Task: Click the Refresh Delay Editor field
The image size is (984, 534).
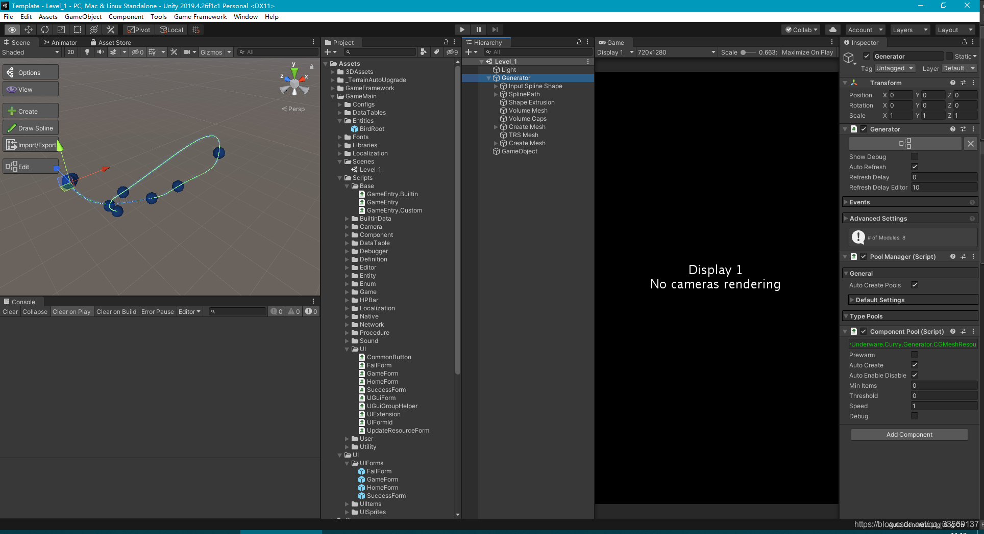Action: 944,187
